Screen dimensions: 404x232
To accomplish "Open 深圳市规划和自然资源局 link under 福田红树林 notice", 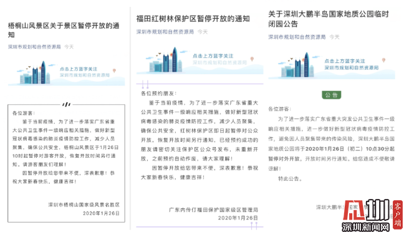I will tap(165, 32).
